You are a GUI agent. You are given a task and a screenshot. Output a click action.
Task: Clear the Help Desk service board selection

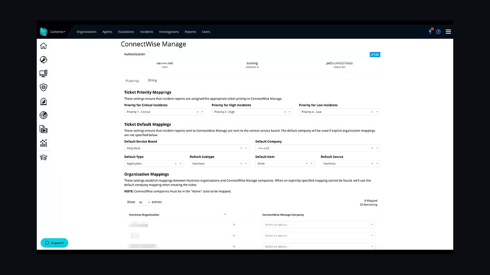241,148
